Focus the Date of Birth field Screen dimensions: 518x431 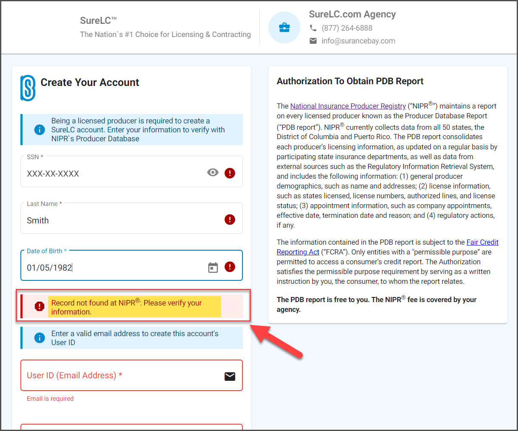coord(131,265)
